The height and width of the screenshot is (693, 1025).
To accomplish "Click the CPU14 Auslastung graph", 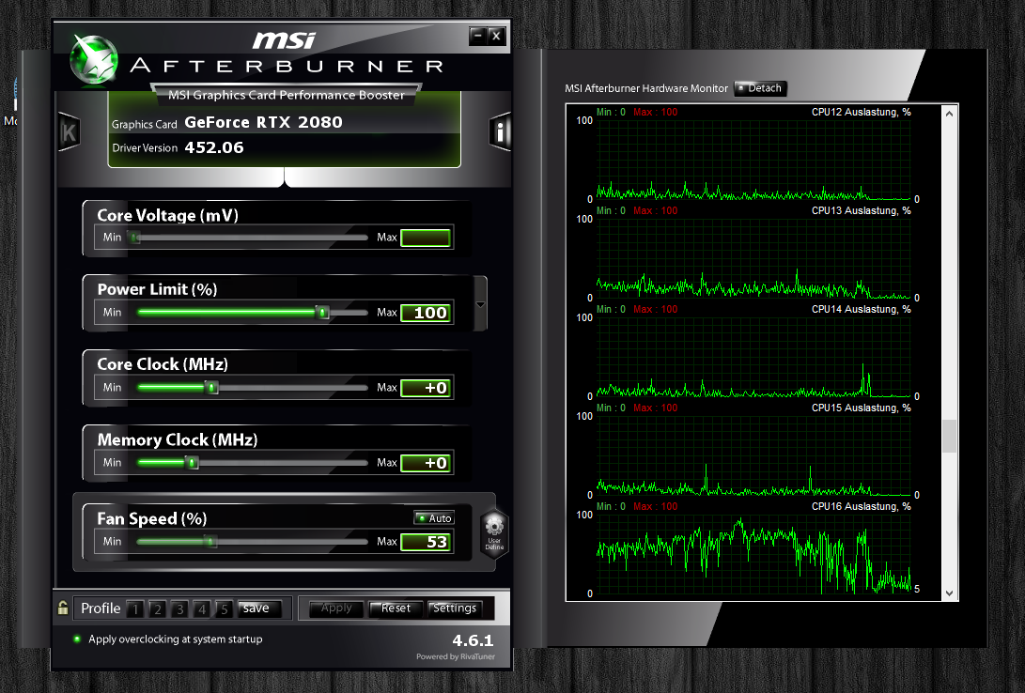I will pyautogui.click(x=753, y=357).
